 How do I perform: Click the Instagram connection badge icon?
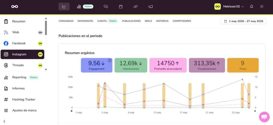tap(41, 54)
